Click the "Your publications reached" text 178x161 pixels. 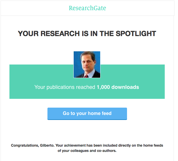tap(65, 87)
